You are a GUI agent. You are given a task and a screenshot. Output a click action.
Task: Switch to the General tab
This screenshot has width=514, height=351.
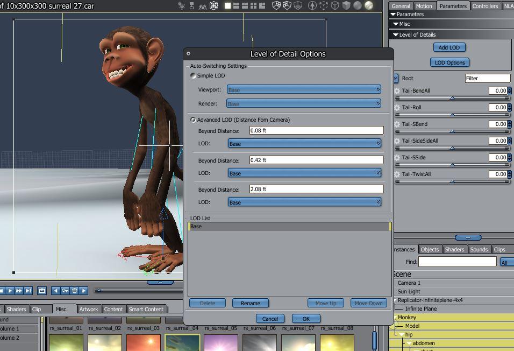(401, 6)
